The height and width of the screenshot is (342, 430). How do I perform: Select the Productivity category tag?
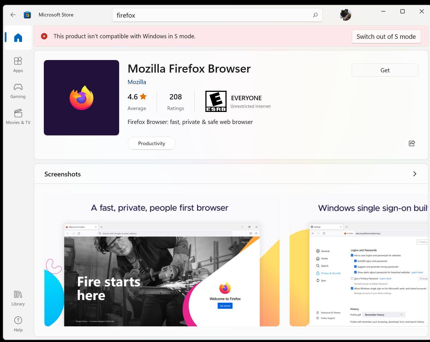click(152, 143)
